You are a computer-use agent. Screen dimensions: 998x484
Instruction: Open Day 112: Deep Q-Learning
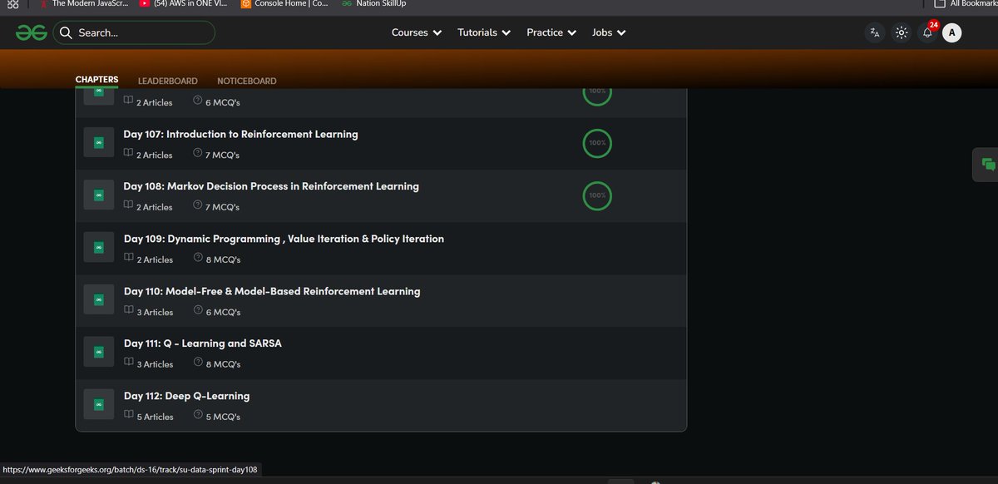pos(186,396)
